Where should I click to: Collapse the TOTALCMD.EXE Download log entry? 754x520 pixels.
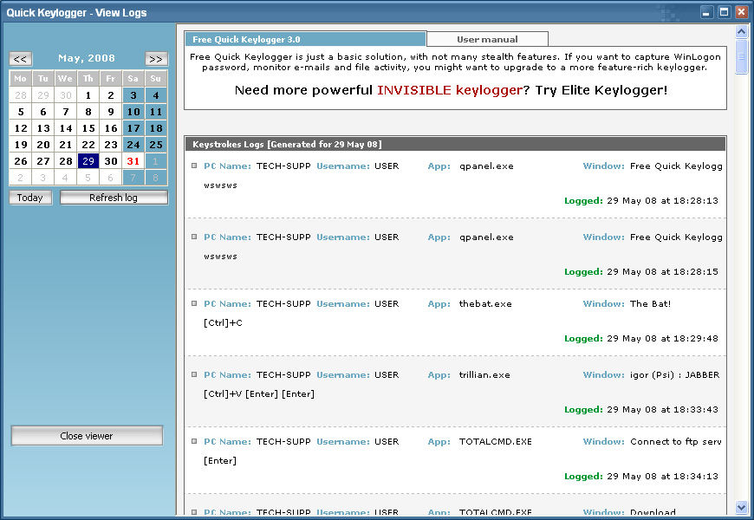click(194, 512)
